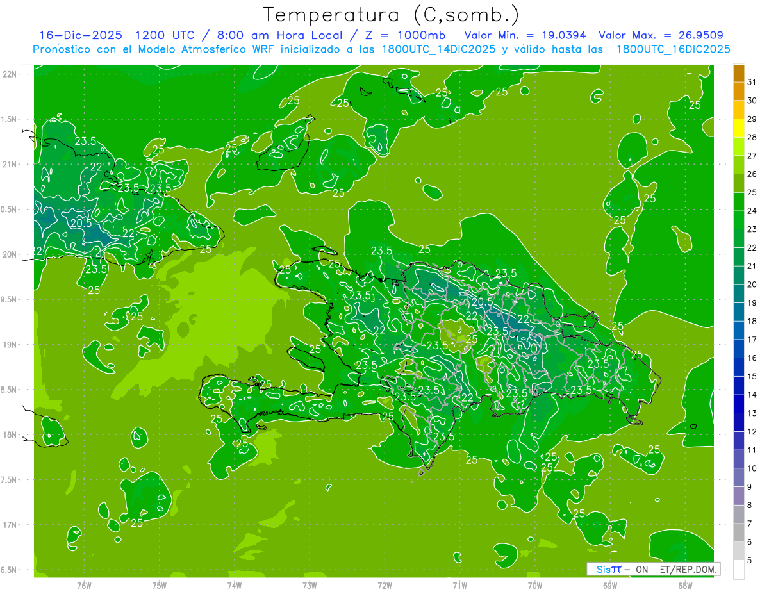Screen dimensions: 769x594
Task: Click the color scale swatch between 9 and 8
Action: point(739,496)
